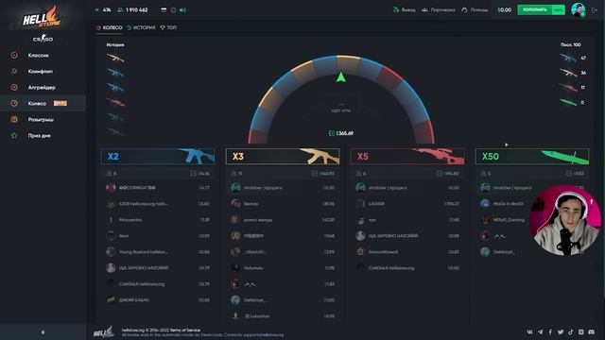
Task: Select Колесо in the sidebar
Action: pos(43,103)
